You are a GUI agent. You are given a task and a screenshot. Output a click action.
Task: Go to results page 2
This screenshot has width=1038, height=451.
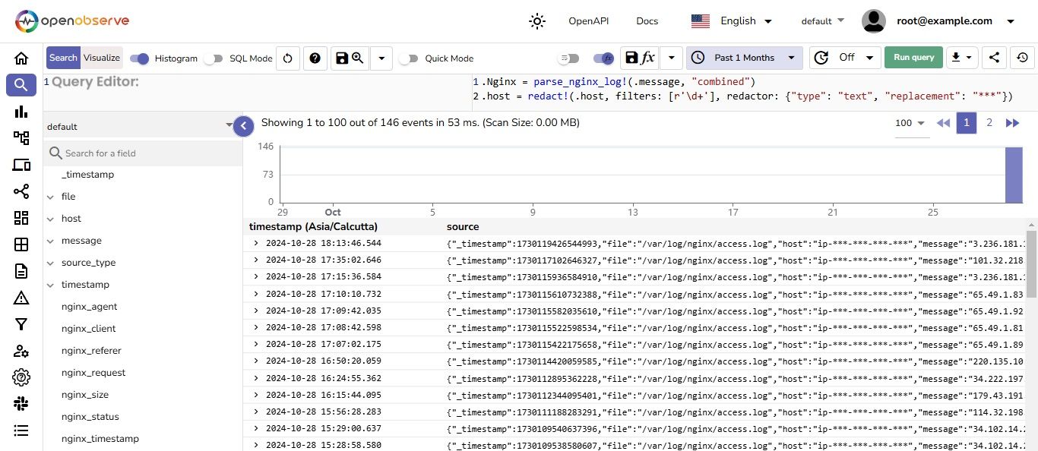989,122
